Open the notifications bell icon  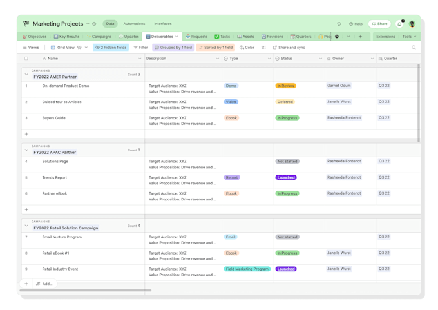[399, 24]
